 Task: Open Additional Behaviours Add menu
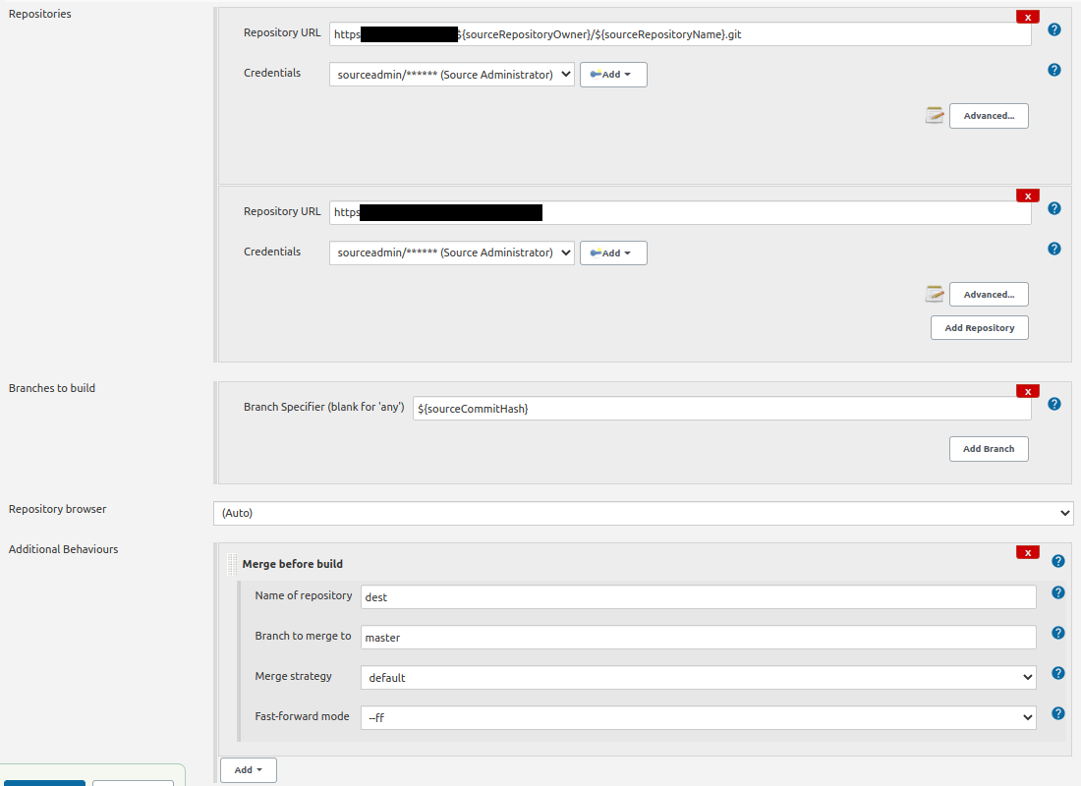click(x=249, y=770)
